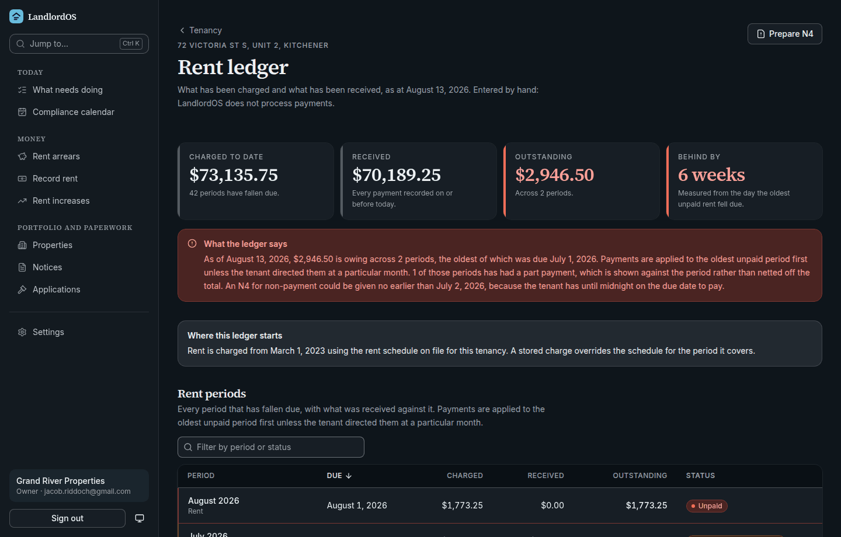Open Rent increases trend icon
This screenshot has height=537, width=841.
tap(22, 201)
